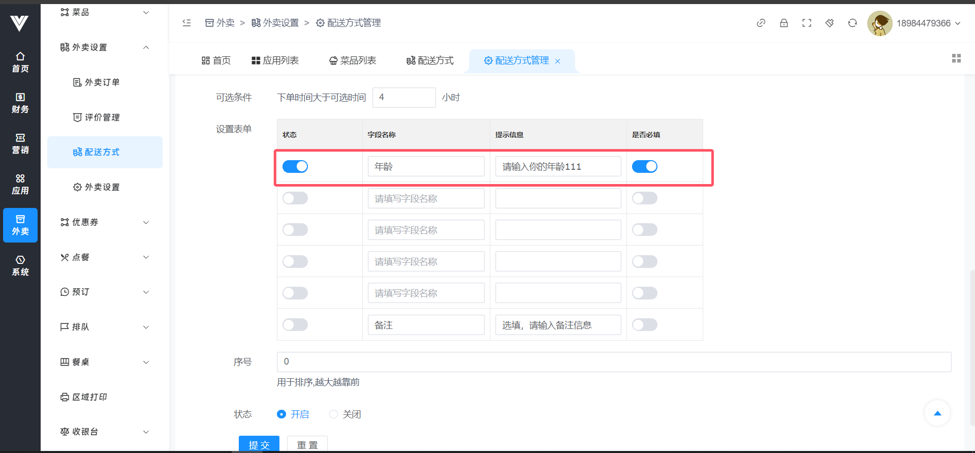Click the 序号 input field

point(613,361)
